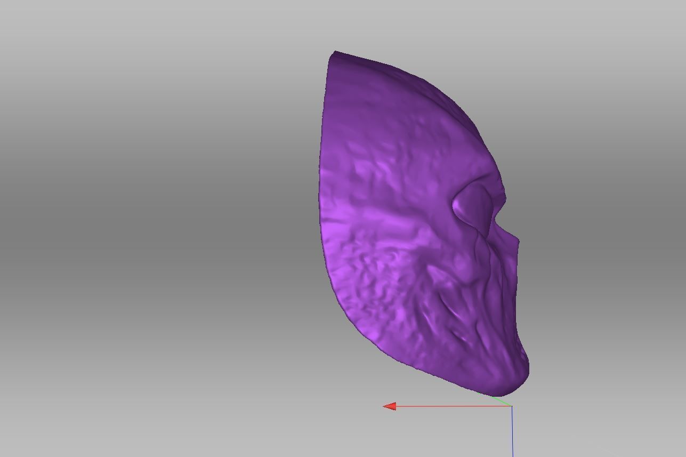
Task: Click the red X-axis arrowhead
Action: pyautogui.click(x=390, y=406)
